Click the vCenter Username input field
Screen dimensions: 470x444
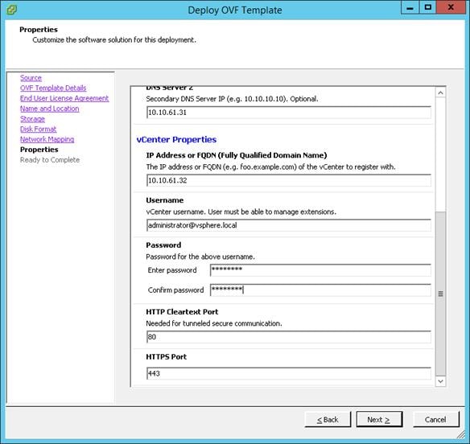click(289, 225)
